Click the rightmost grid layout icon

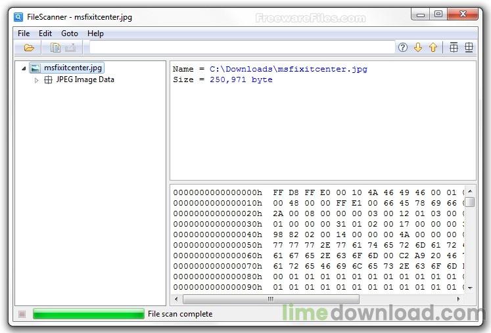pyautogui.click(x=469, y=47)
